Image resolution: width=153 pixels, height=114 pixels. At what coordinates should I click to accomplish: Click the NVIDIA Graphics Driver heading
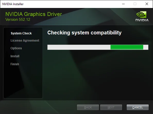click(x=33, y=14)
